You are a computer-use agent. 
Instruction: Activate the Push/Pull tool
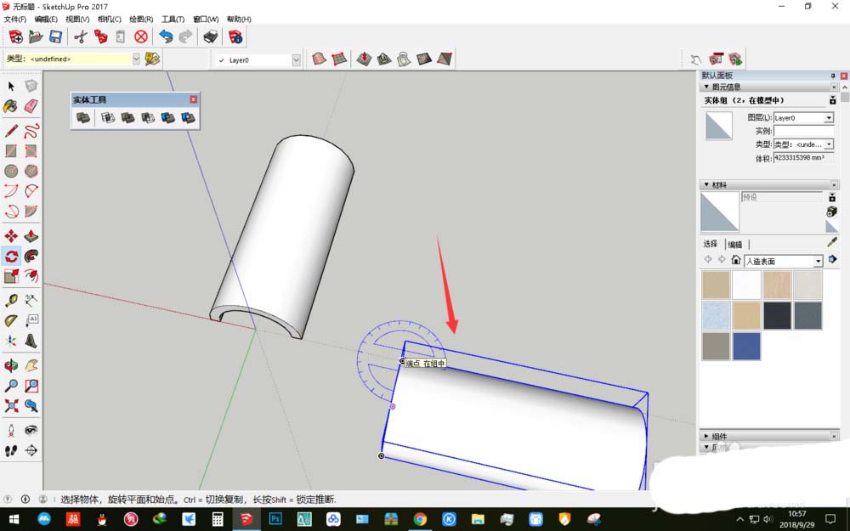31,235
